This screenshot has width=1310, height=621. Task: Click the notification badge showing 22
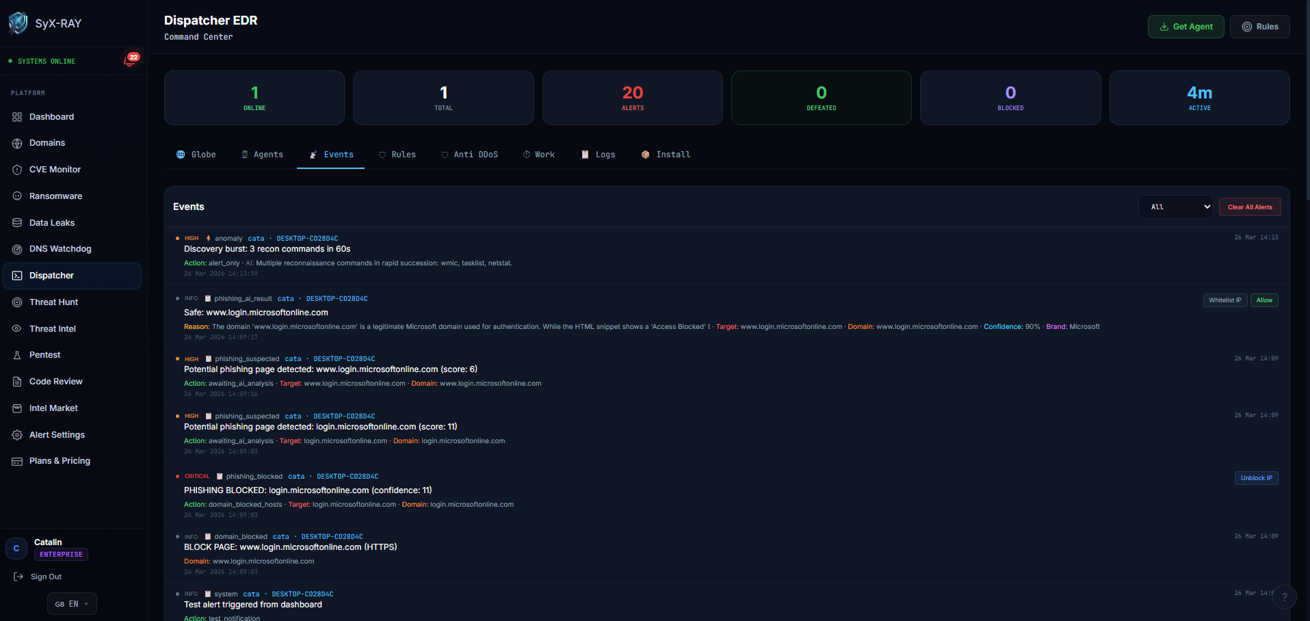tap(133, 57)
